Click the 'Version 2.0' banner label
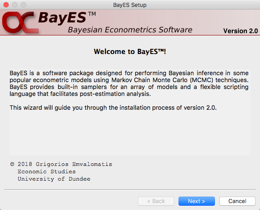The width and height of the screenshot is (260, 210). (x=240, y=31)
